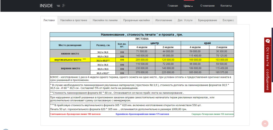The width and height of the screenshot is (273, 130).
Task: Expand the Цены dropdown menu
Action: [x=188, y=6]
